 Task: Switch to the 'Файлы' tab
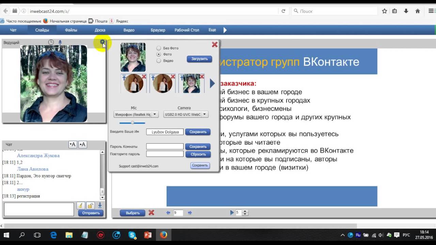click(x=71, y=30)
